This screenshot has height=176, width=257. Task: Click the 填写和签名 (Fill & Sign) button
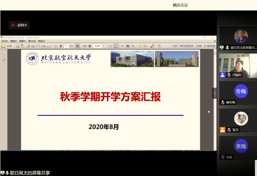click(x=187, y=46)
